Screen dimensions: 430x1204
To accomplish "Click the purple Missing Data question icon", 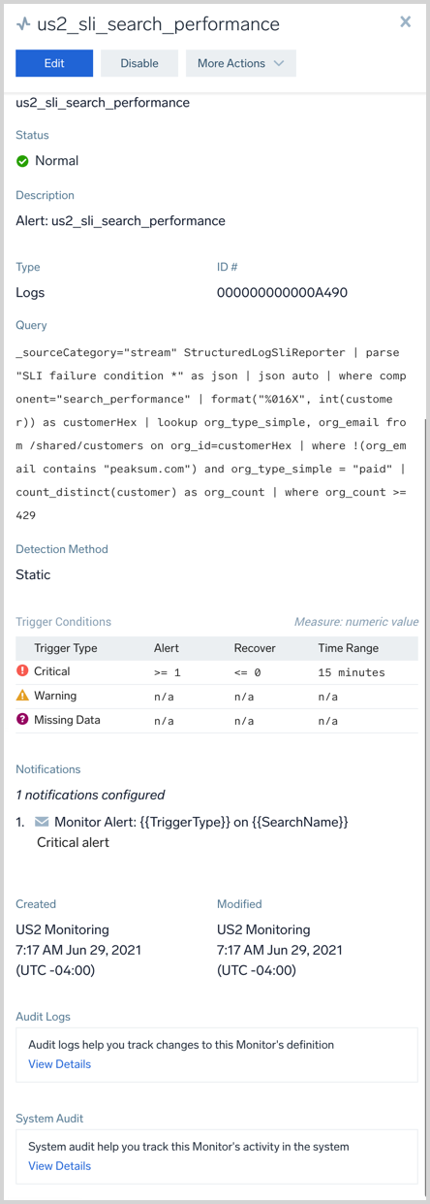I will [22, 720].
